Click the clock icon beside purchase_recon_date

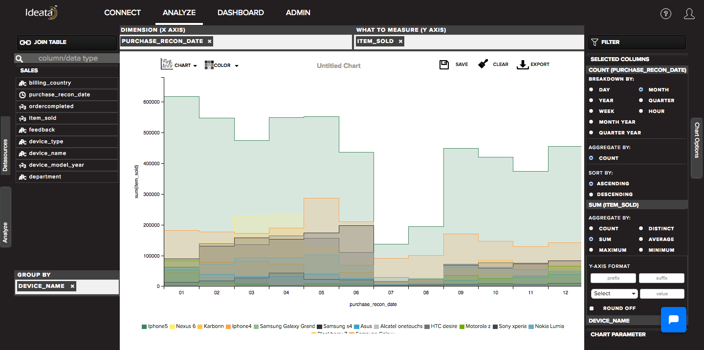[22, 95]
